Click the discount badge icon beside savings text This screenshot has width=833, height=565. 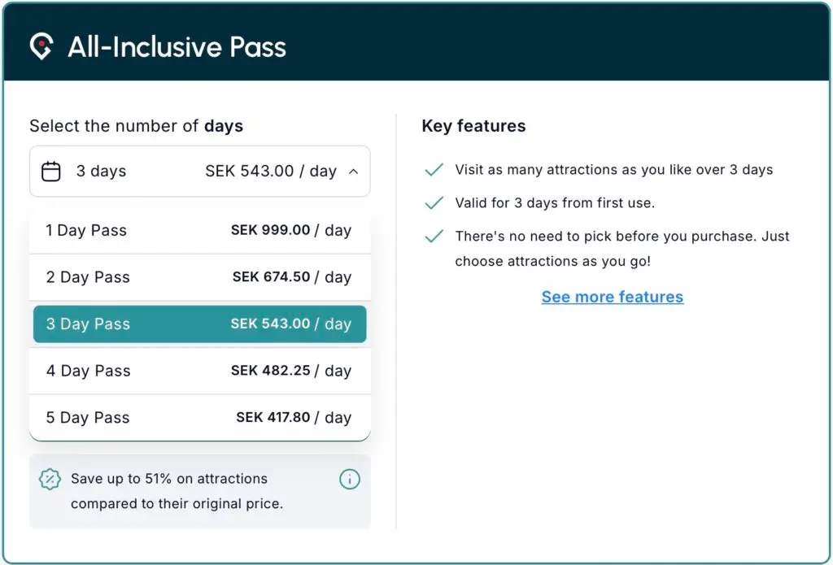click(50, 480)
